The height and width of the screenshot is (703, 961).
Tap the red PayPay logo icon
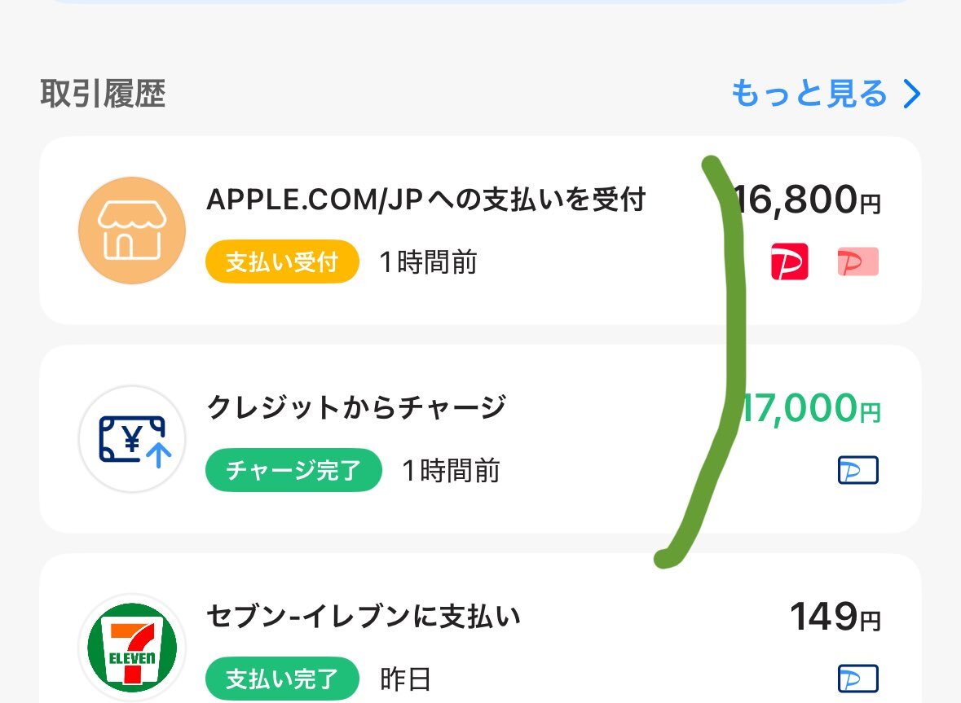(789, 261)
